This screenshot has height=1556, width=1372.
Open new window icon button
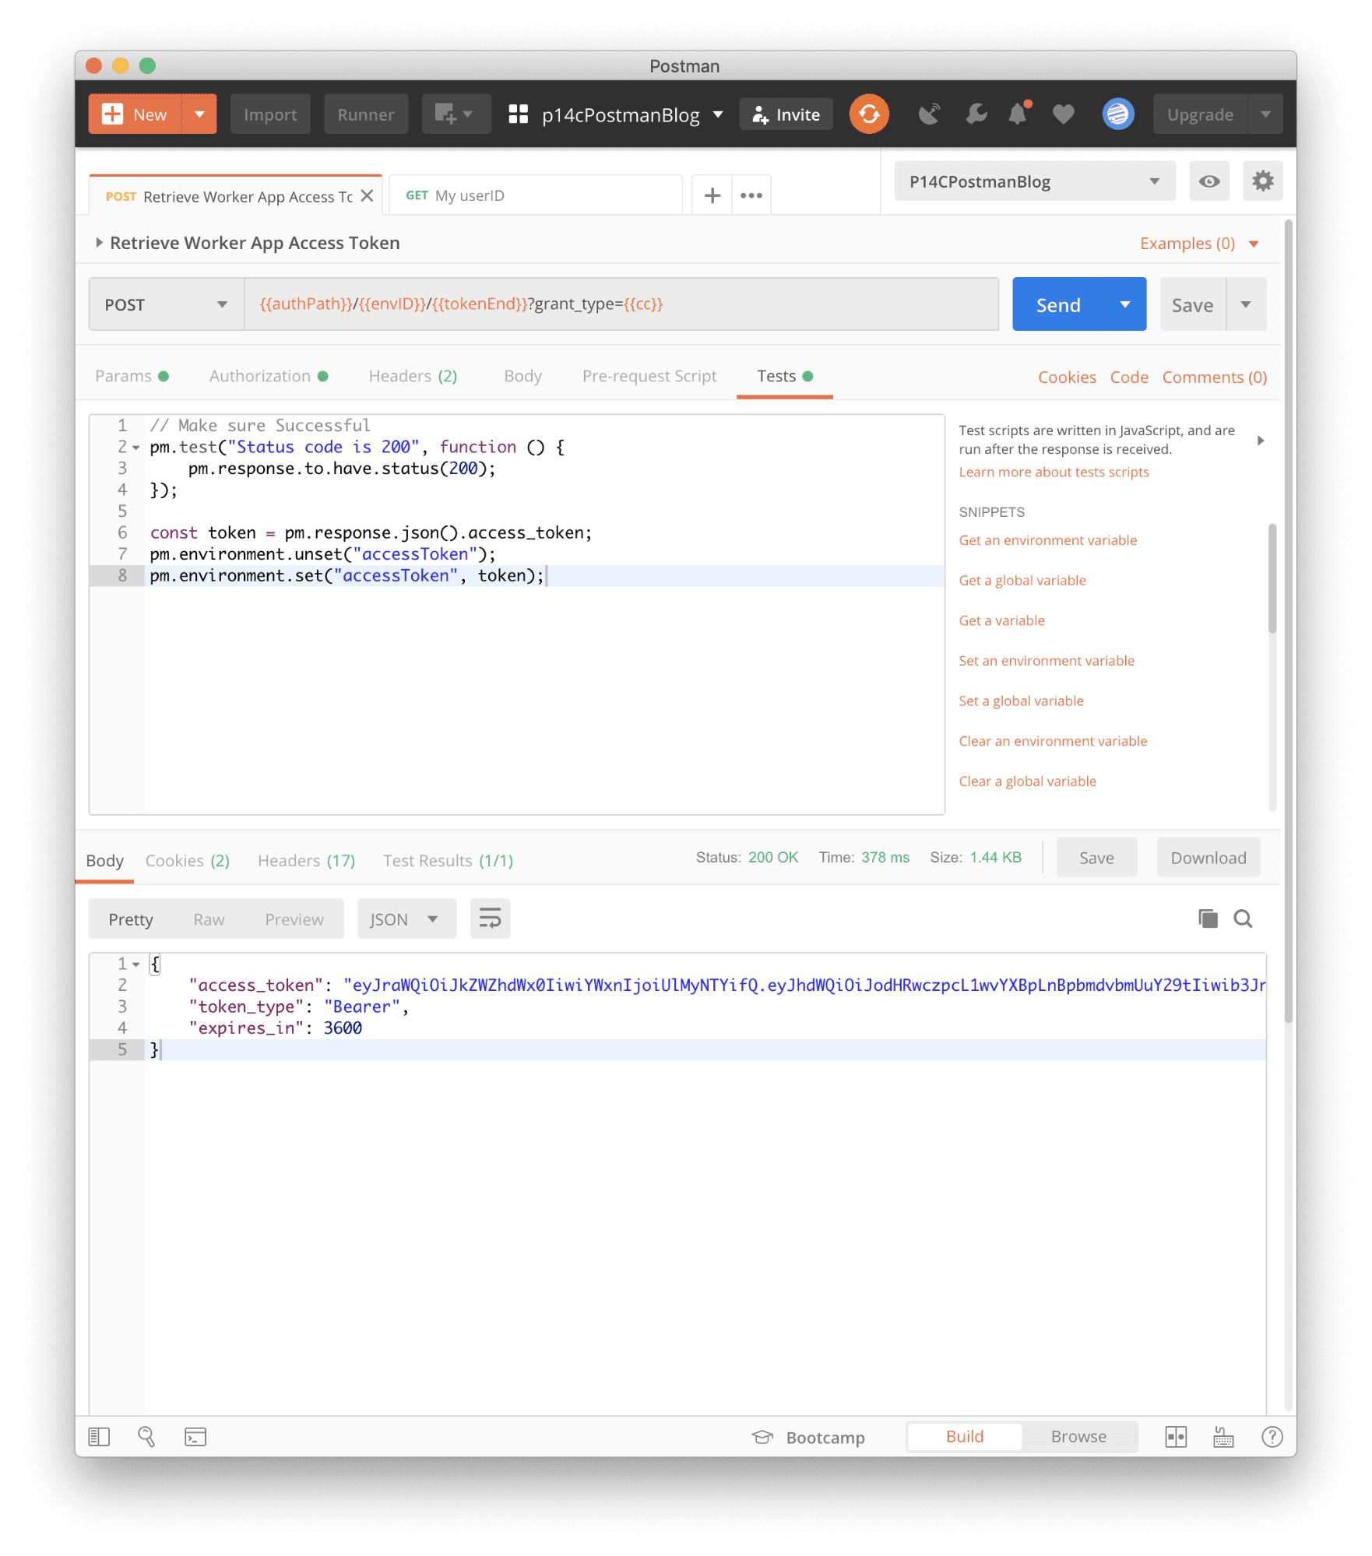456,114
